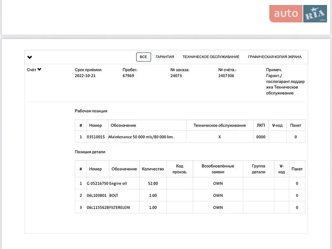The width and height of the screenshot is (332, 249).
Task: Click the Позиция детали heading
Action: 90,152
